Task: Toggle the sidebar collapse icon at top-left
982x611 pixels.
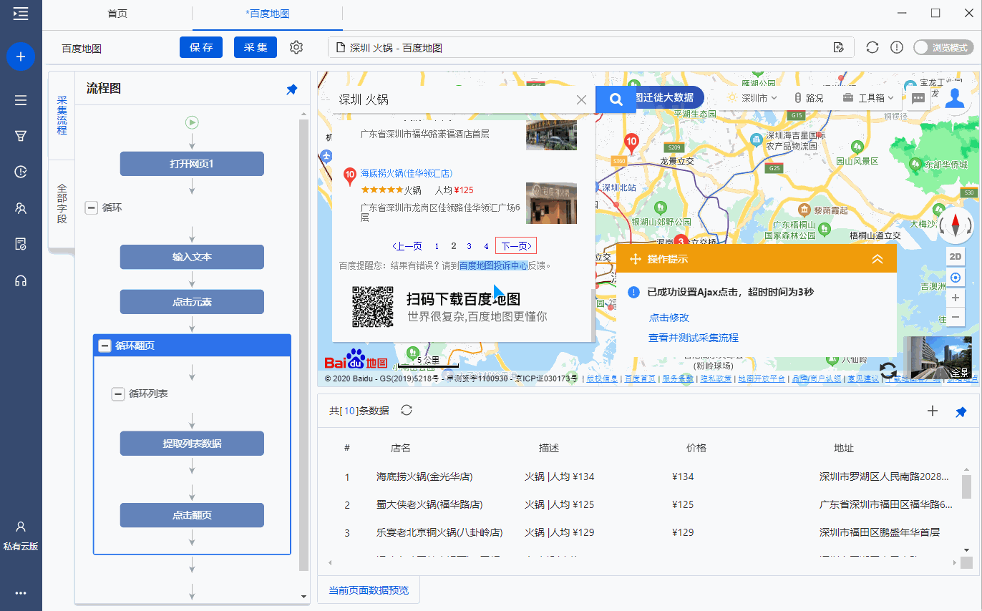Action: pos(21,14)
